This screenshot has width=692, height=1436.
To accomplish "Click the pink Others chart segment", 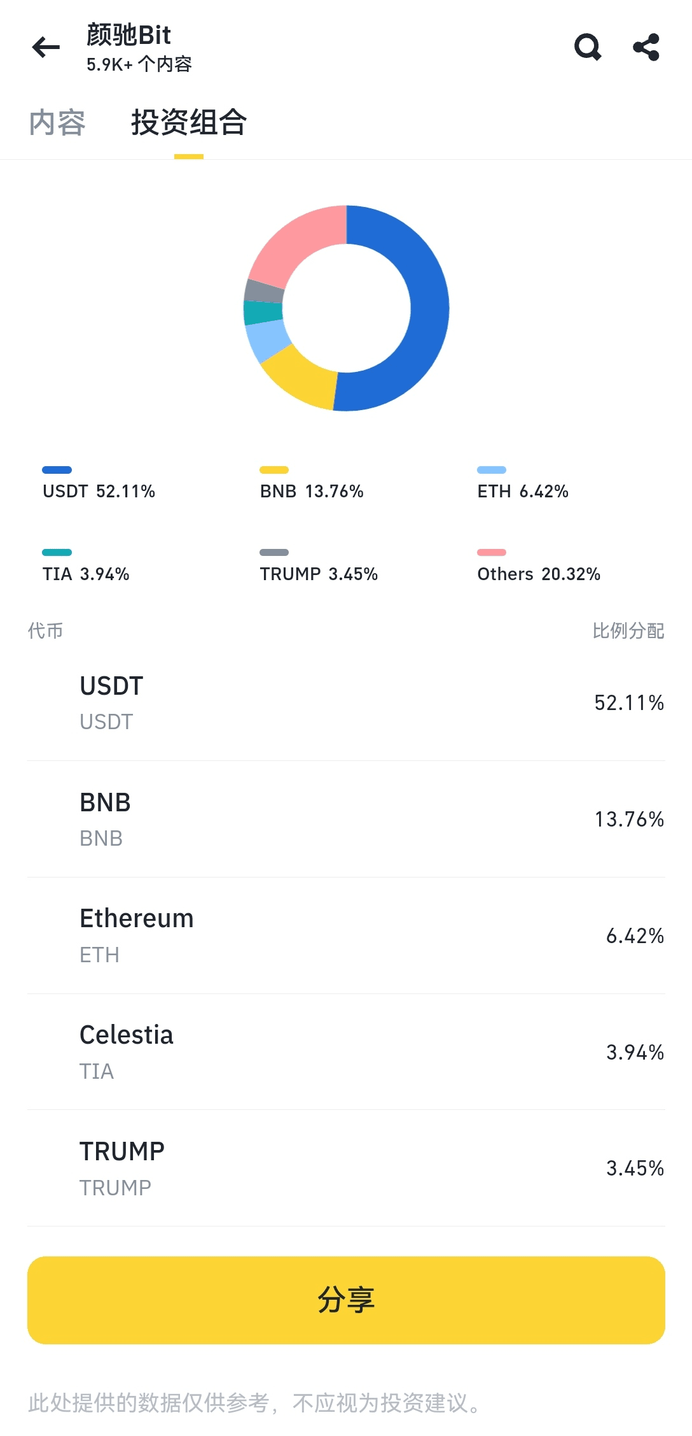I will 299,245.
